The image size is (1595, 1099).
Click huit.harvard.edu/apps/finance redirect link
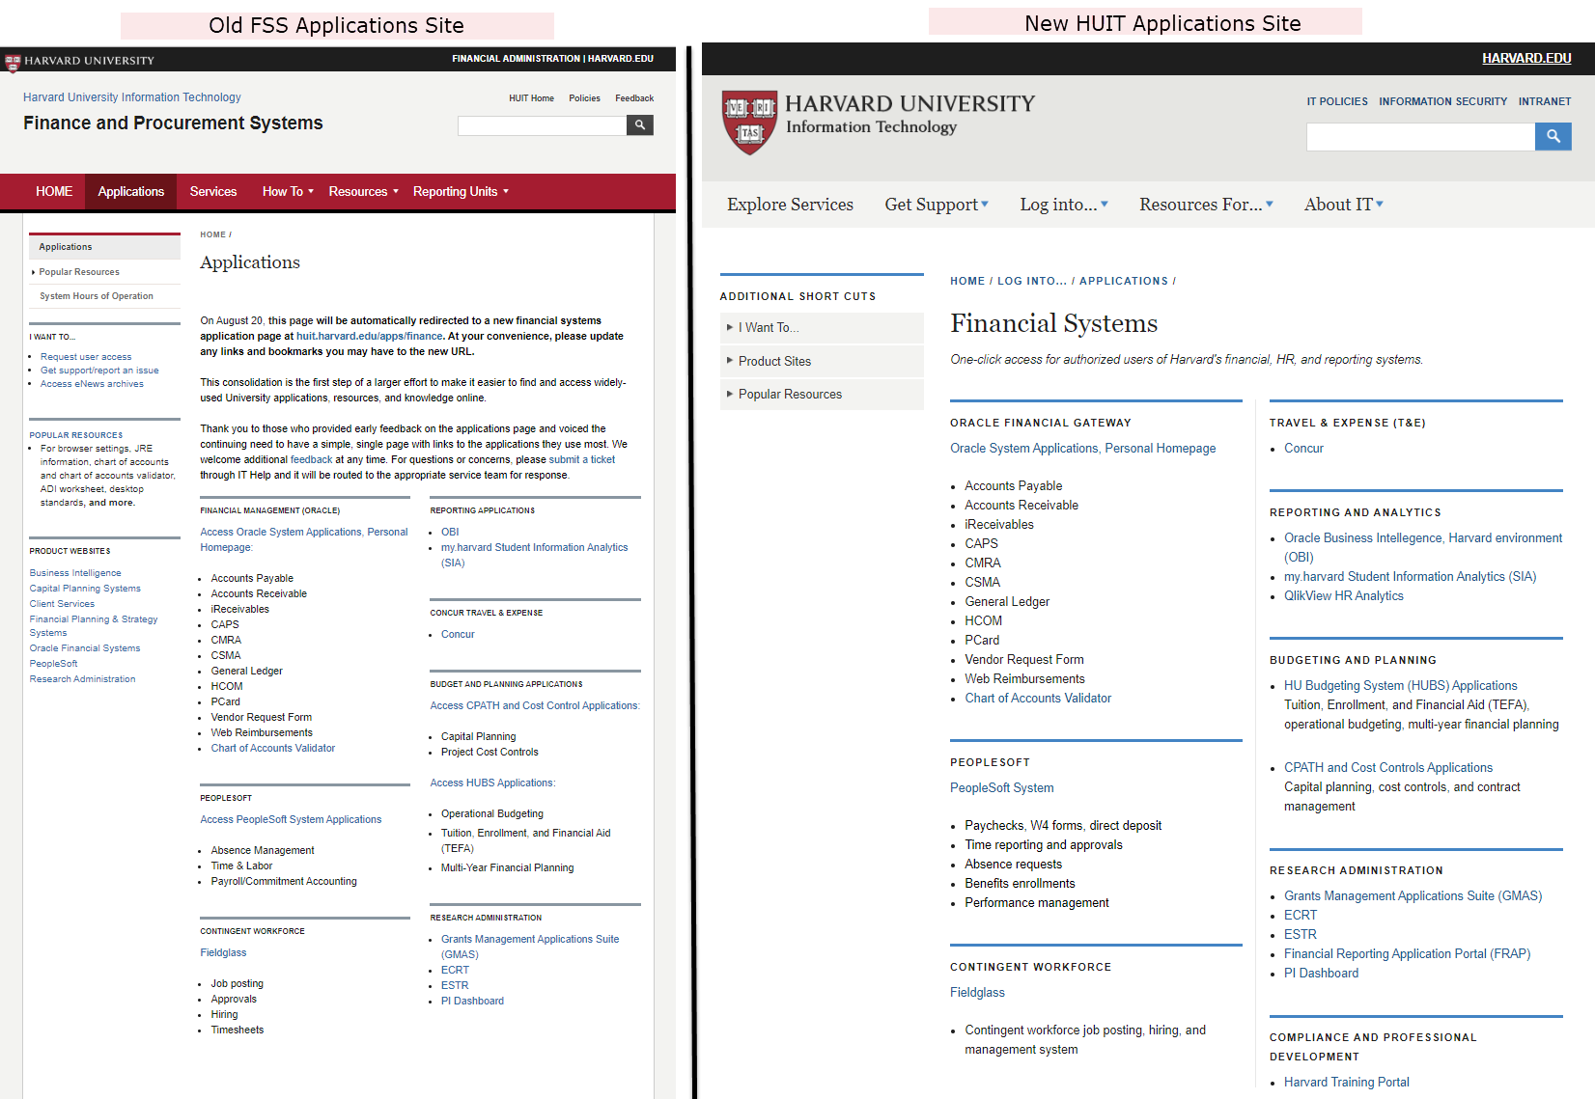[370, 336]
